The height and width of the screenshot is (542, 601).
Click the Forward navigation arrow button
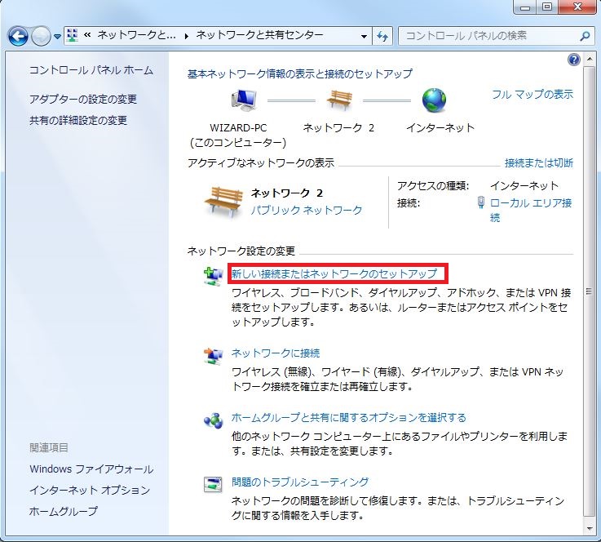click(x=41, y=36)
